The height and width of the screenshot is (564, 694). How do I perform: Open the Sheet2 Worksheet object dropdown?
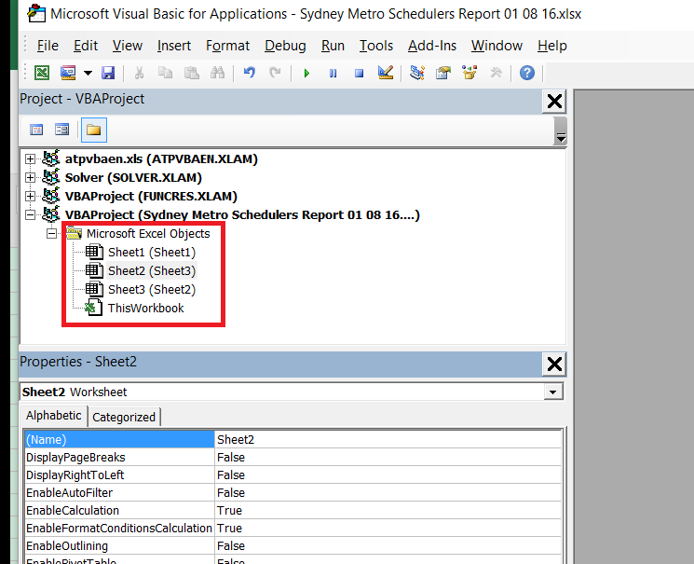point(552,392)
